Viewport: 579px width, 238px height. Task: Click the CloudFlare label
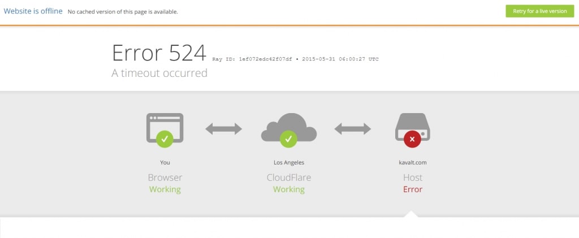(289, 178)
